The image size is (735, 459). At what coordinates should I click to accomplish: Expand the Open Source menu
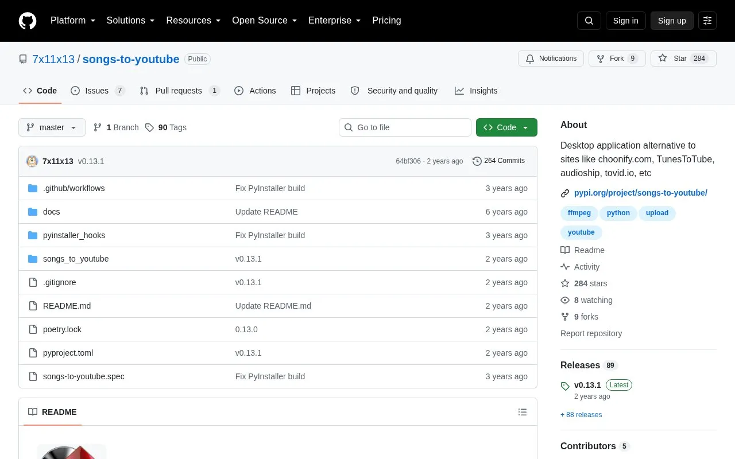[x=265, y=21]
